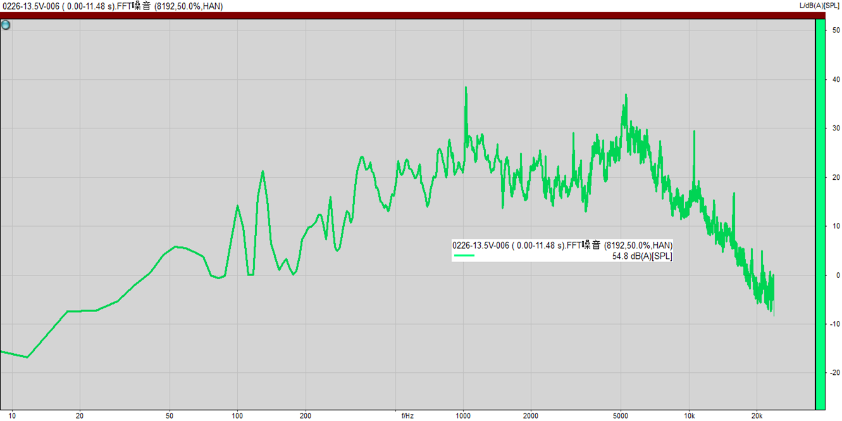Click the -20 dB level axis label
This screenshot has width=842, height=421.
(x=834, y=372)
